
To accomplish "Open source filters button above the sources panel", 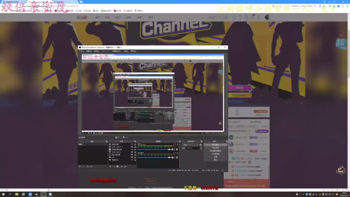I will point(126,137).
